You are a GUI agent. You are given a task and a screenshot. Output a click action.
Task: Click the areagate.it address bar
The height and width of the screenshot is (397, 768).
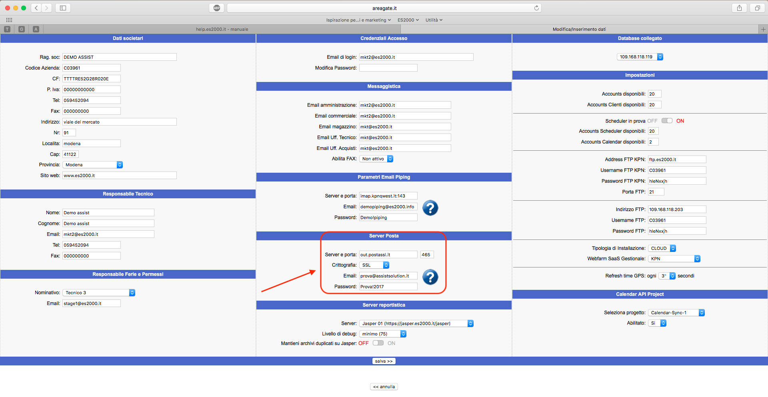(384, 8)
